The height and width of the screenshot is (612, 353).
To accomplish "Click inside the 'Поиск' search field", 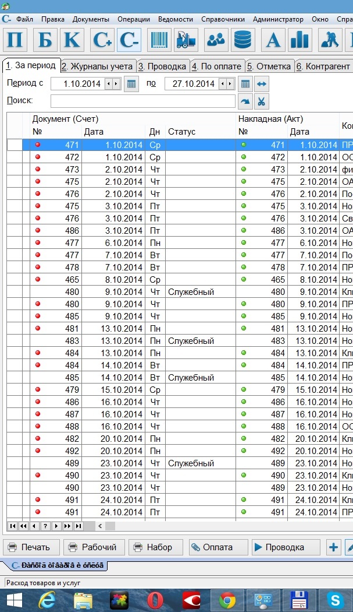I will pyautogui.click(x=142, y=101).
